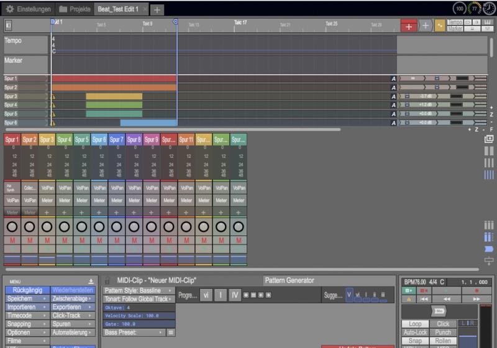This screenshot has width=497, height=348.
Task: Open the Bass Preset dropdown
Action: (134, 332)
